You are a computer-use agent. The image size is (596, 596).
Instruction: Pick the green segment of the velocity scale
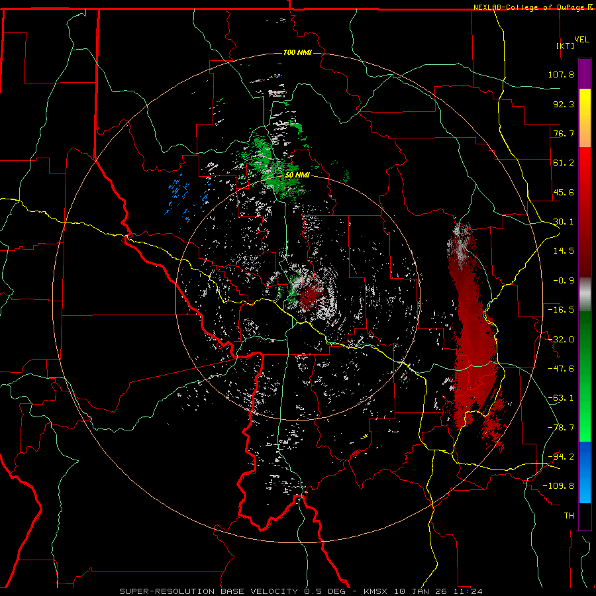[x=585, y=376]
